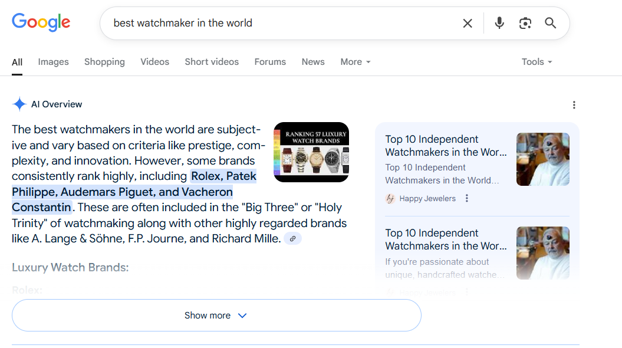Select the All tab
The image size is (622, 348).
click(x=17, y=62)
